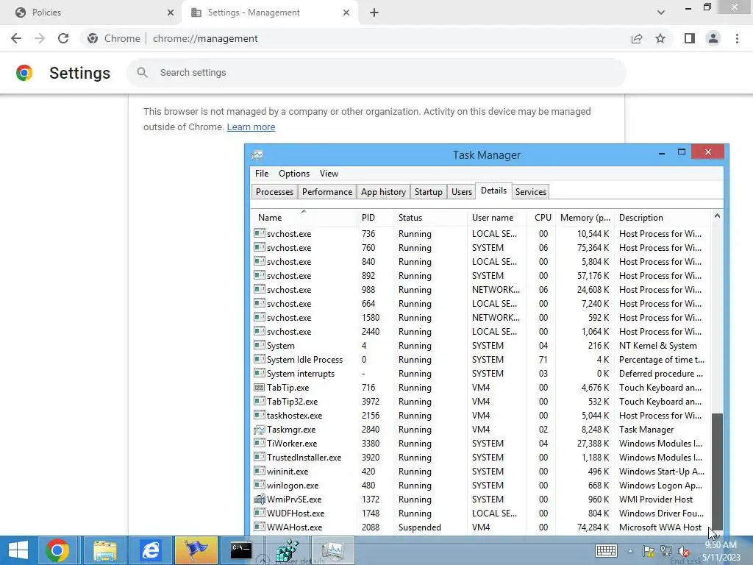753x565 pixels.
Task: Select the taskhostex.exe process row
Action: [481, 415]
